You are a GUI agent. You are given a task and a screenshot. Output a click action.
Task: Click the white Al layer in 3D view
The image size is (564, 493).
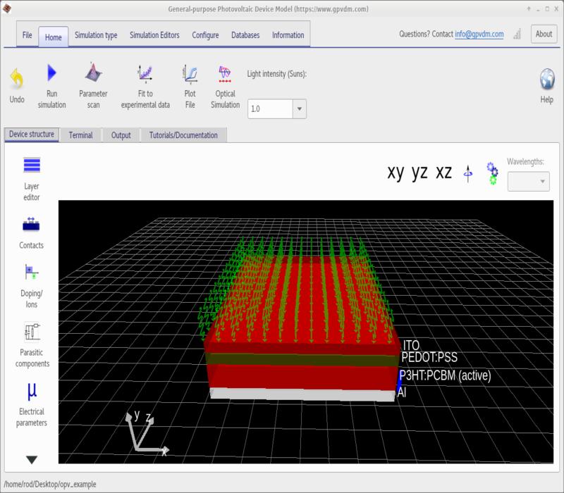pyautogui.click(x=302, y=394)
